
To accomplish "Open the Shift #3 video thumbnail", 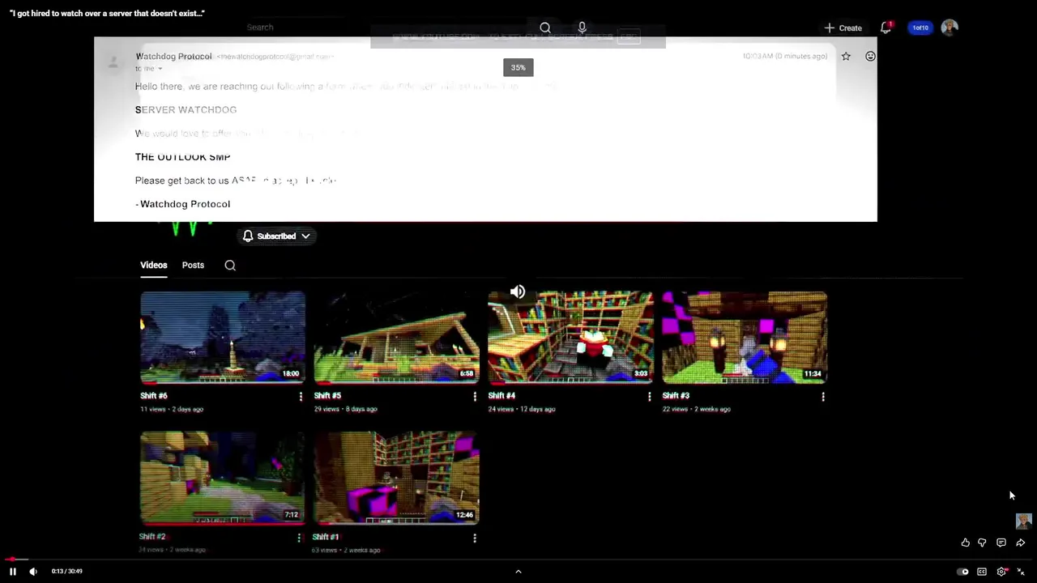I will 745,337.
